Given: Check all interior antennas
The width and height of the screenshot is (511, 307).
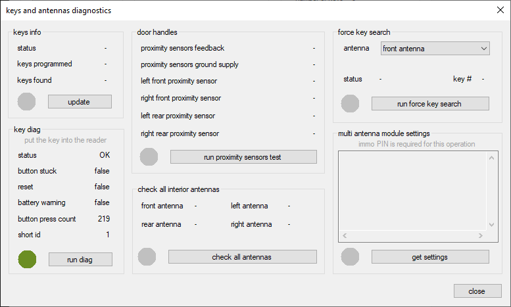Looking at the screenshot, I should pos(242,257).
